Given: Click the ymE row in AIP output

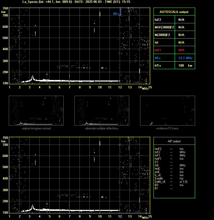Looking at the screenshot, I should 169,172.
